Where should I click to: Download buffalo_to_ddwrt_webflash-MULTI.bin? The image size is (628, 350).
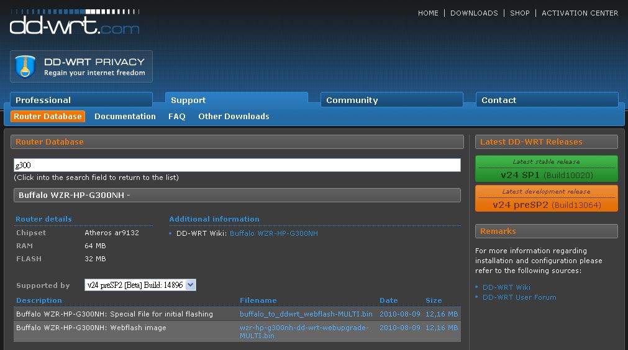pyautogui.click(x=306, y=314)
